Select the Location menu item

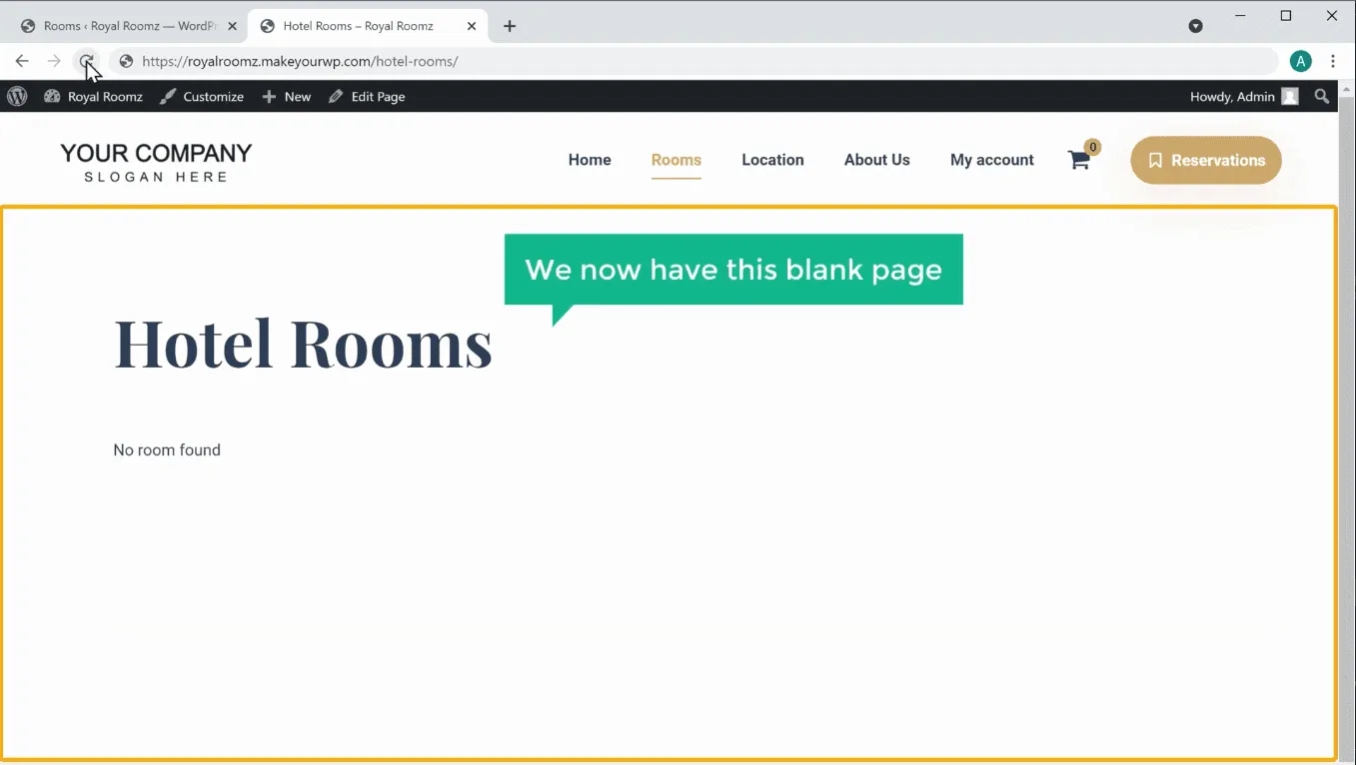click(x=772, y=160)
